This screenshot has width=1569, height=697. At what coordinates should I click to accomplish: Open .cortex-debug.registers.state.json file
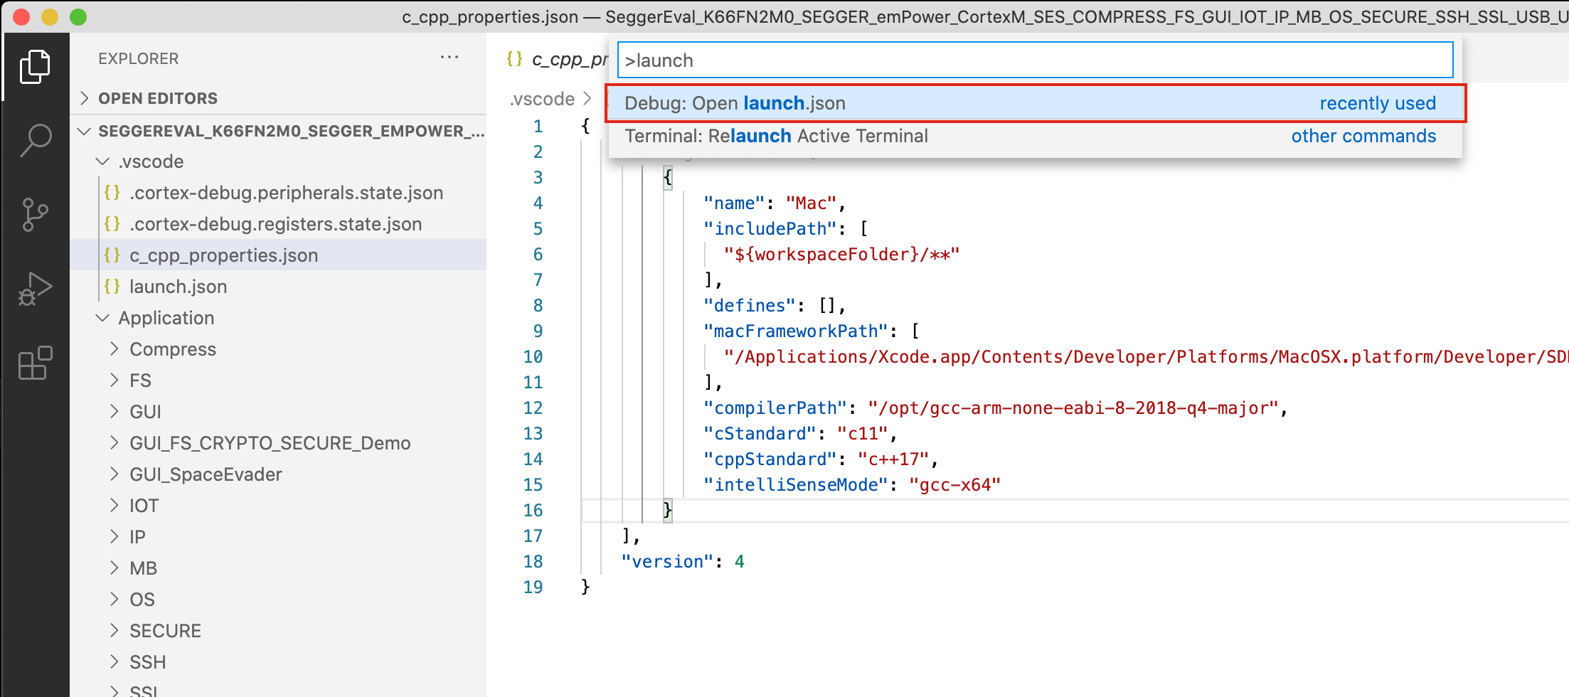point(275,224)
